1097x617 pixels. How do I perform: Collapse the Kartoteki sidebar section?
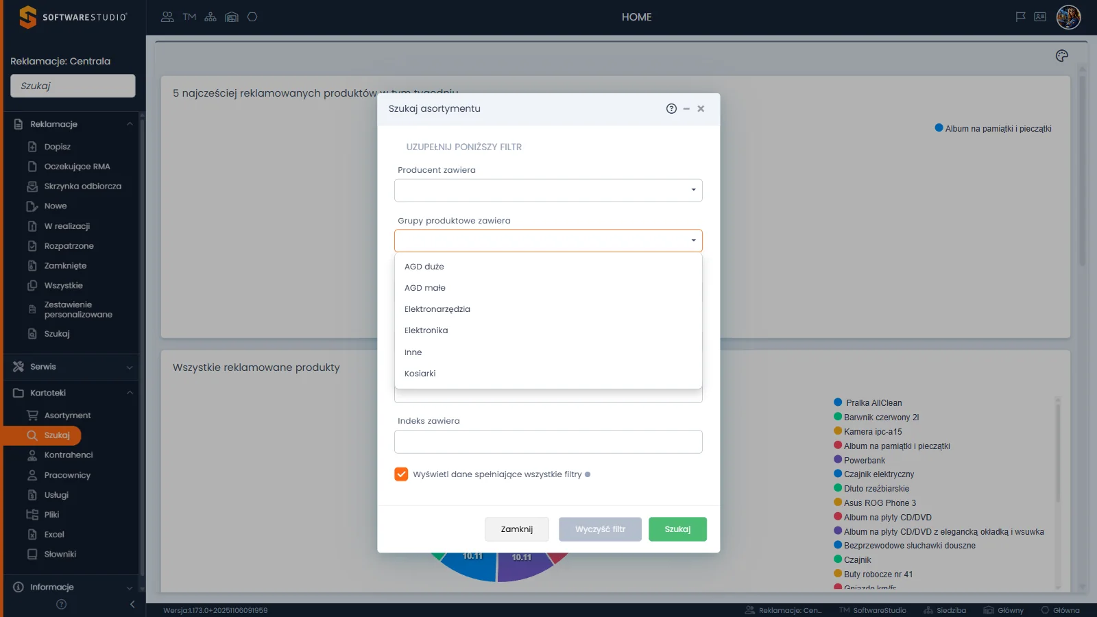[x=130, y=393]
